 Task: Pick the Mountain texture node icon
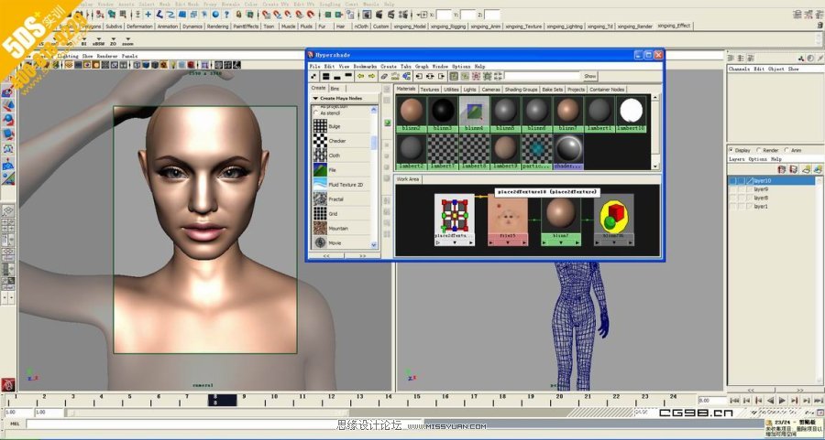coord(320,228)
